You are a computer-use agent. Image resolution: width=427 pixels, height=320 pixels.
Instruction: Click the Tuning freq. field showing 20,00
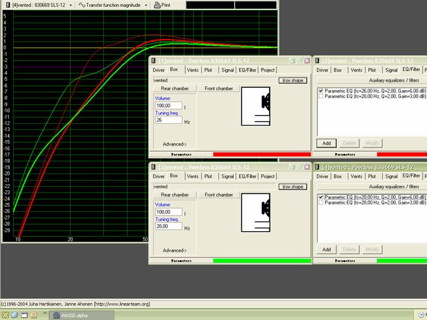click(x=168, y=228)
